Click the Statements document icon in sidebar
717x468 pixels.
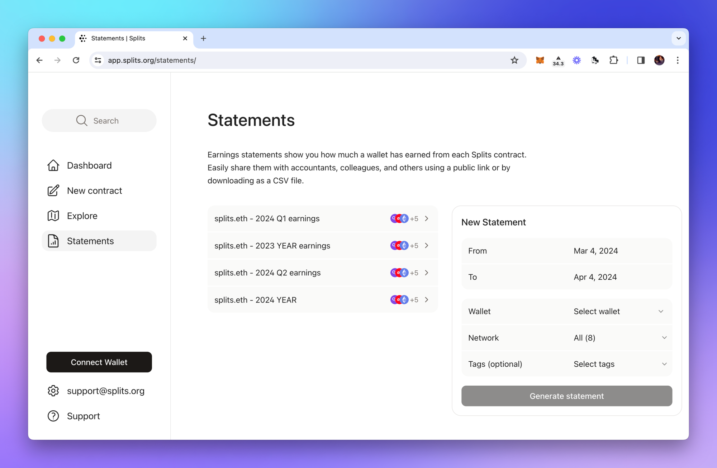tap(53, 241)
